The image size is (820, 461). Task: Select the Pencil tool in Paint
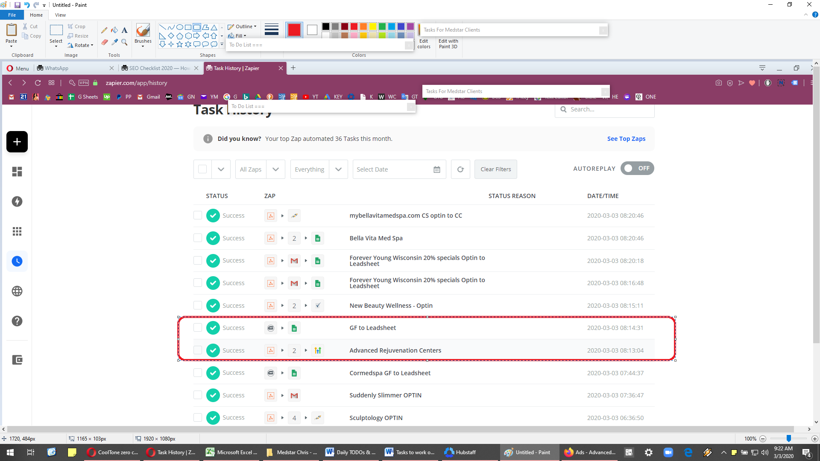click(x=104, y=30)
